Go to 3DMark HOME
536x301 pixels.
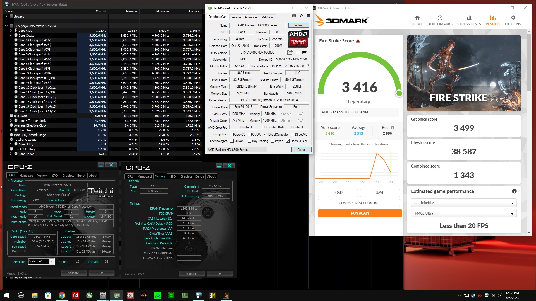tap(417, 21)
